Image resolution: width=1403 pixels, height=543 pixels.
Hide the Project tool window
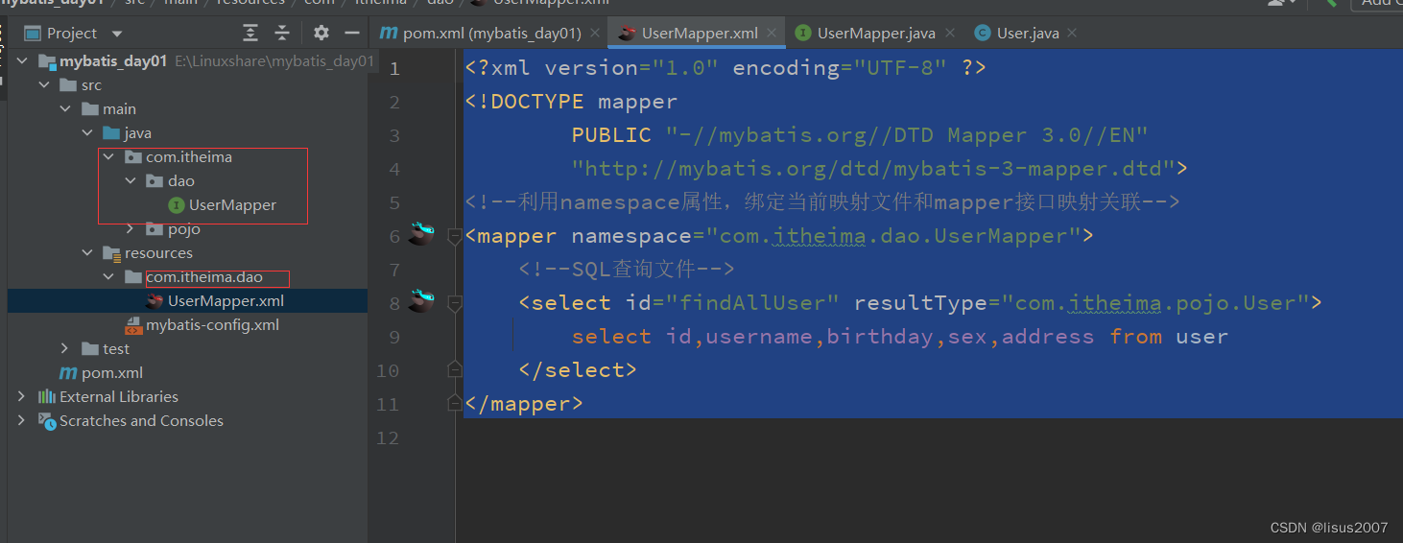pyautogui.click(x=351, y=34)
